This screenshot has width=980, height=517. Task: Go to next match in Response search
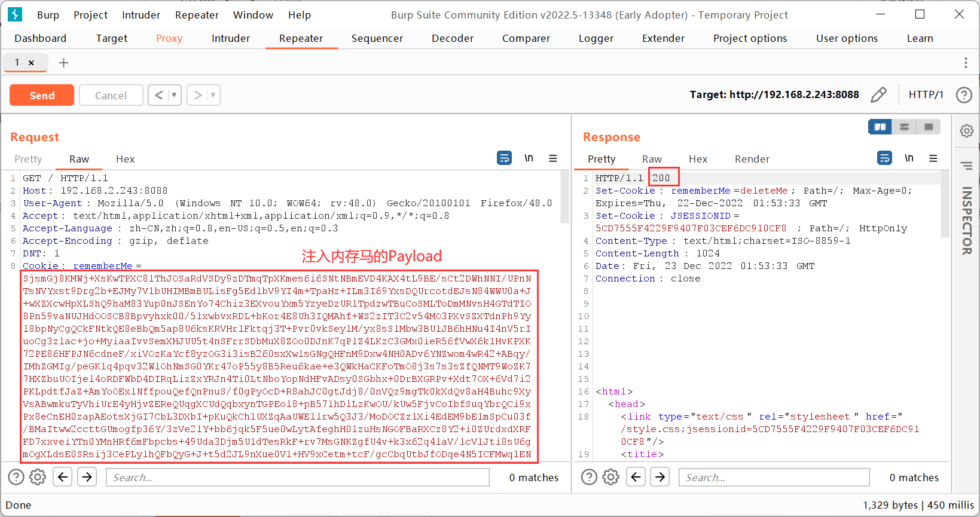(x=660, y=477)
